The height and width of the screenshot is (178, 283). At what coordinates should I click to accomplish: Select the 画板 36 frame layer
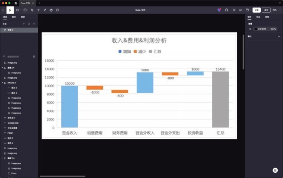[19, 68]
